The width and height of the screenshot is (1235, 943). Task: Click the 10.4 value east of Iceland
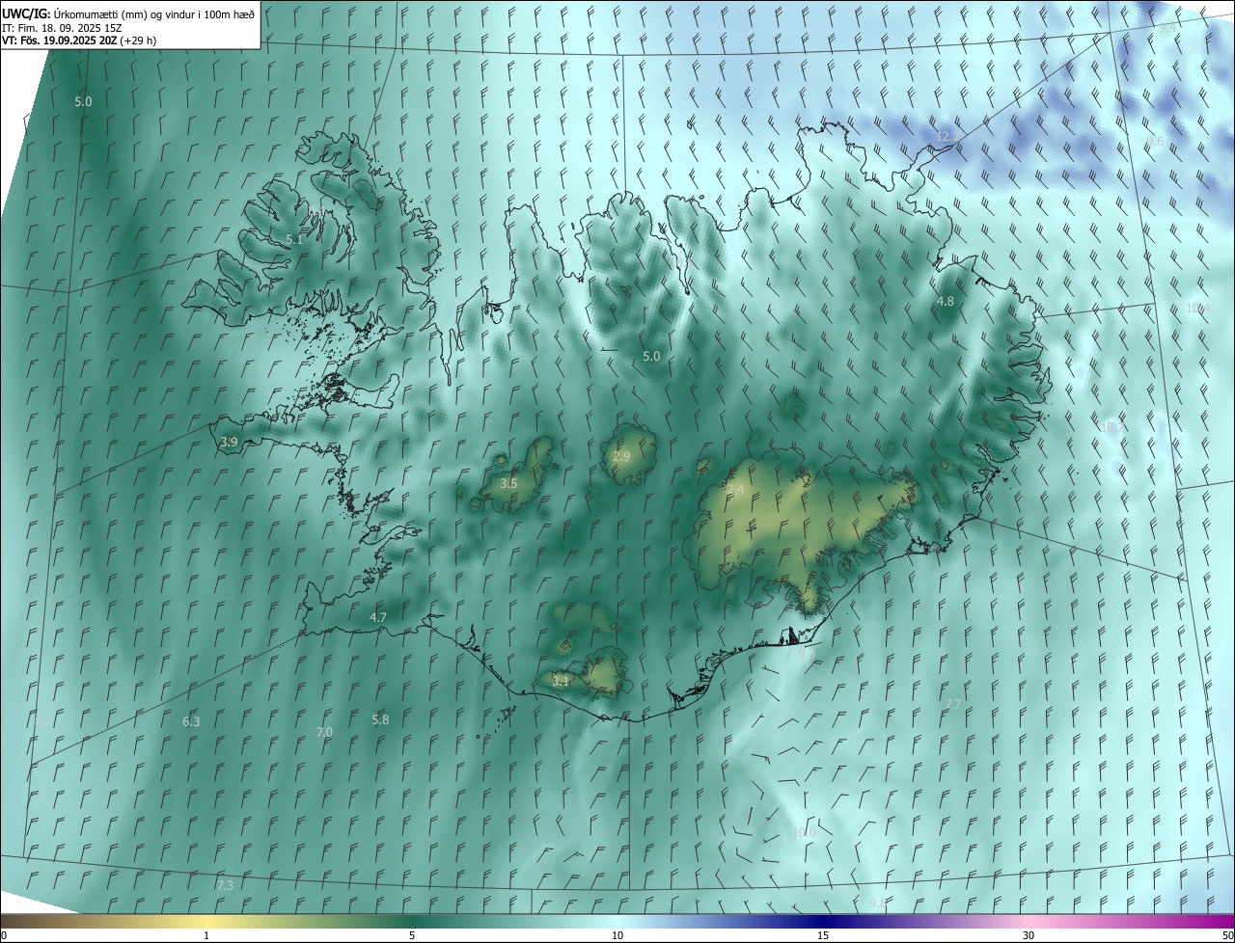1196,308
